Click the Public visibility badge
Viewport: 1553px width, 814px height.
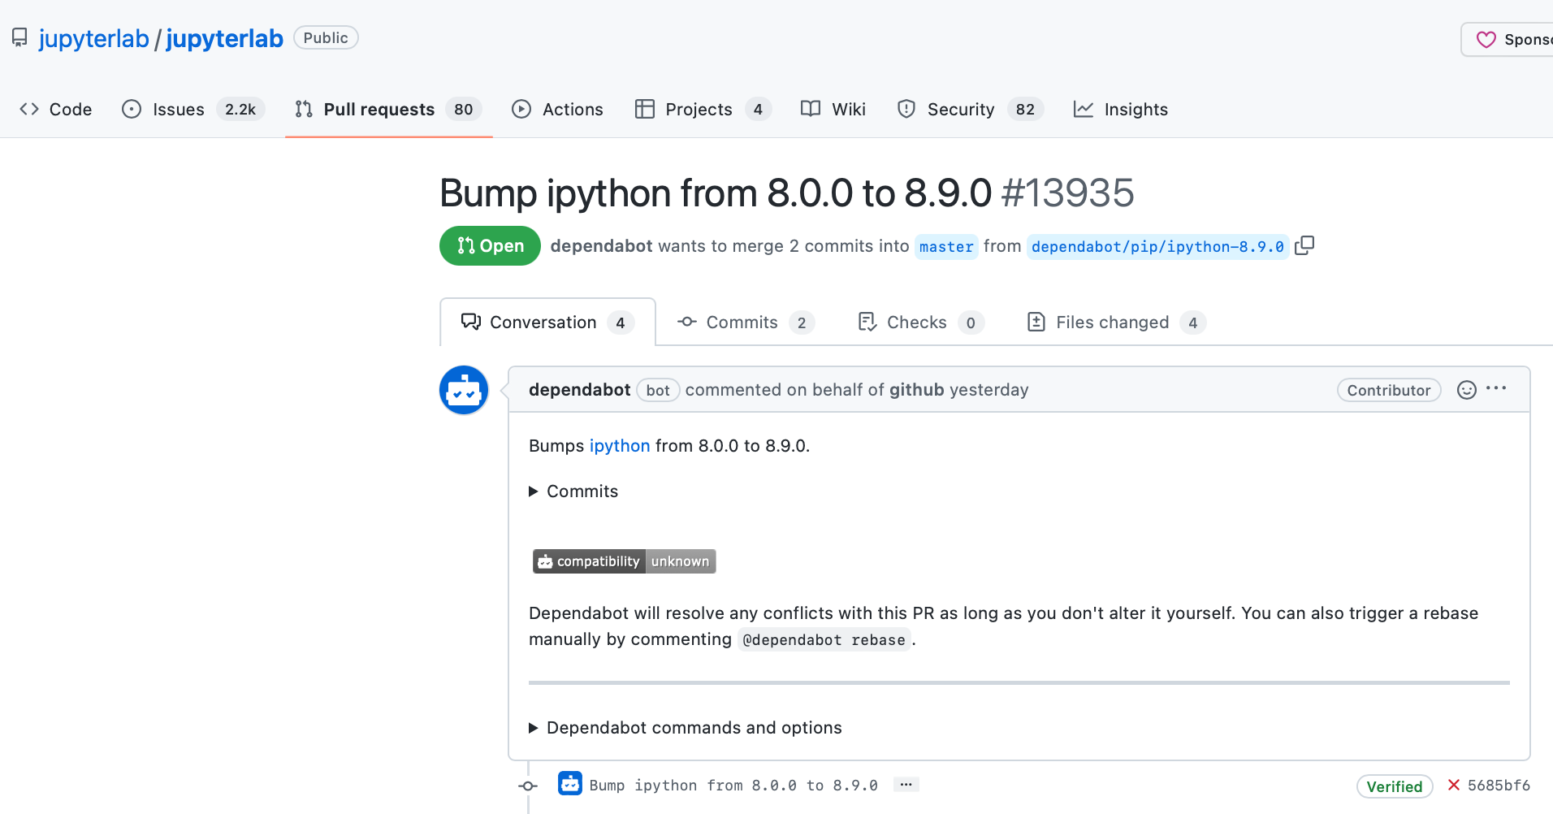pos(326,38)
